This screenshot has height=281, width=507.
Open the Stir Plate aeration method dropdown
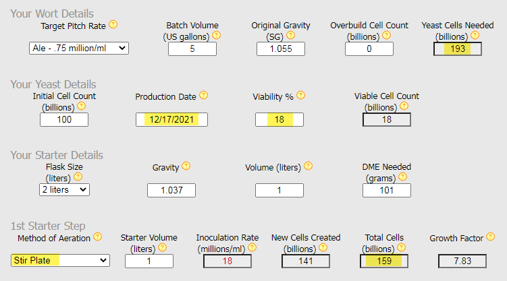pos(60,260)
